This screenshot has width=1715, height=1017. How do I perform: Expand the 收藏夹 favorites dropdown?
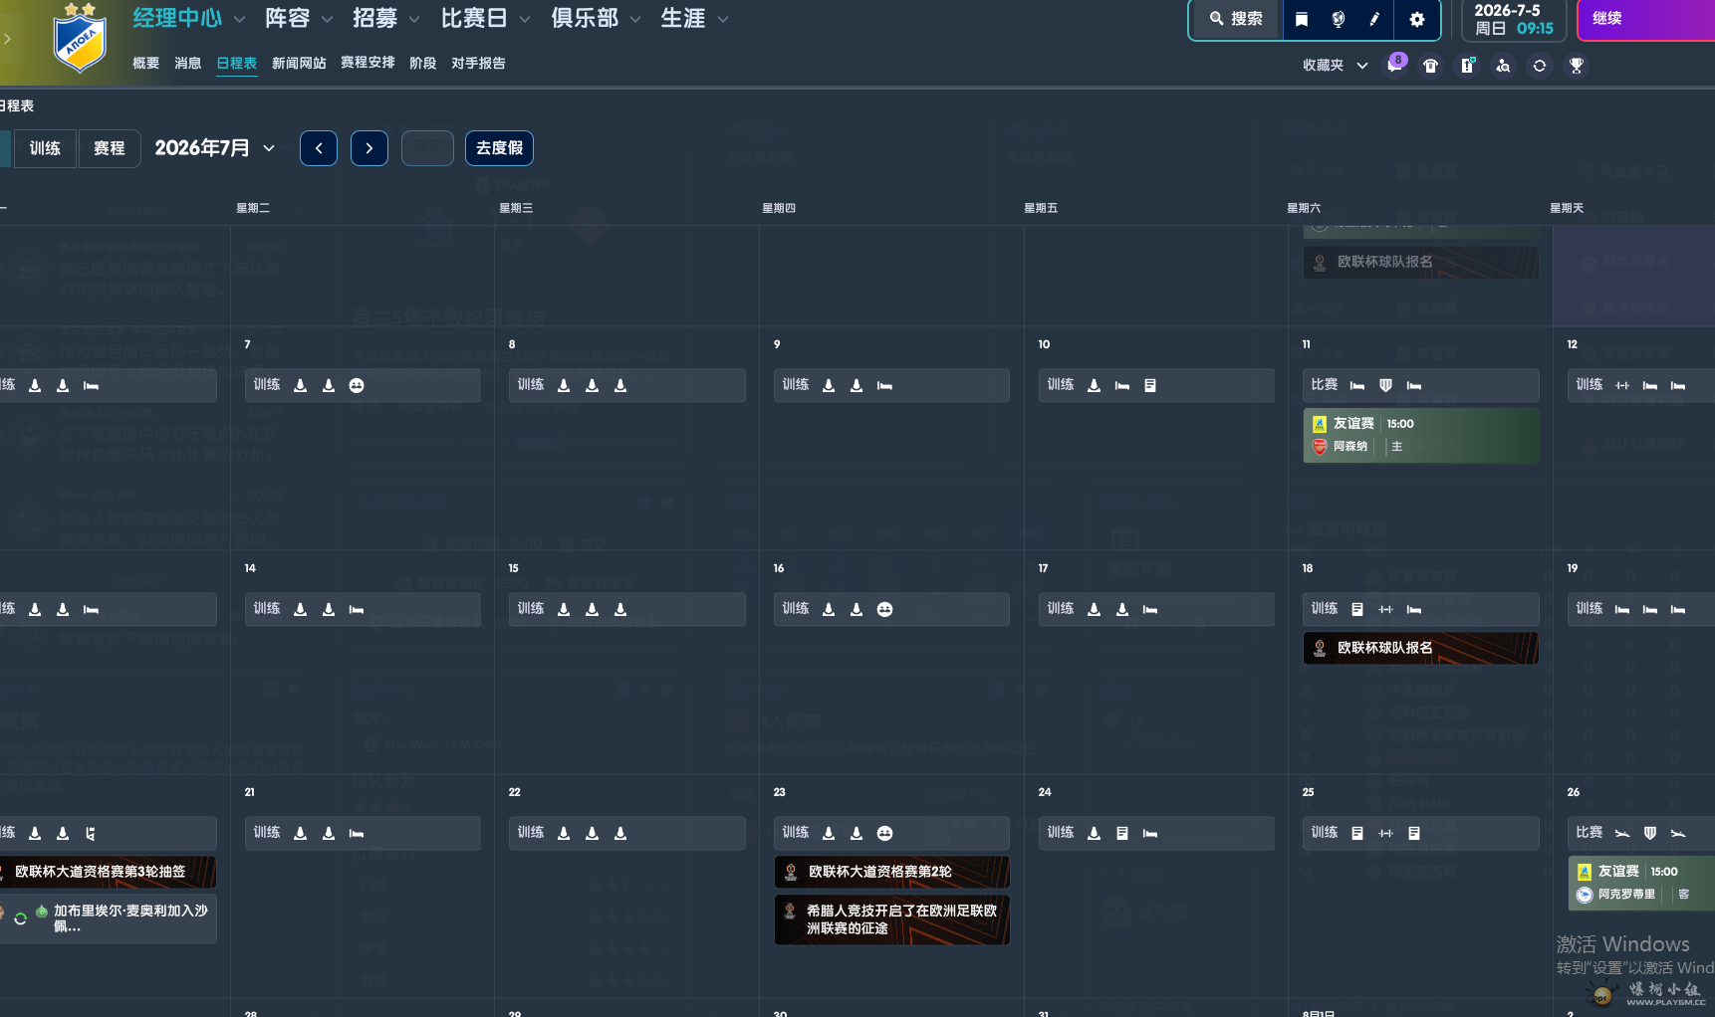(1335, 65)
